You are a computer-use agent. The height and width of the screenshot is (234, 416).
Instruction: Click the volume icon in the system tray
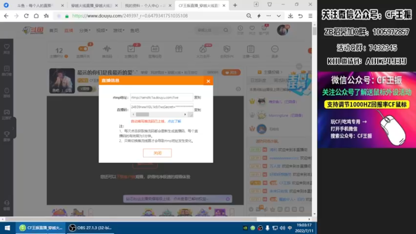point(282,228)
